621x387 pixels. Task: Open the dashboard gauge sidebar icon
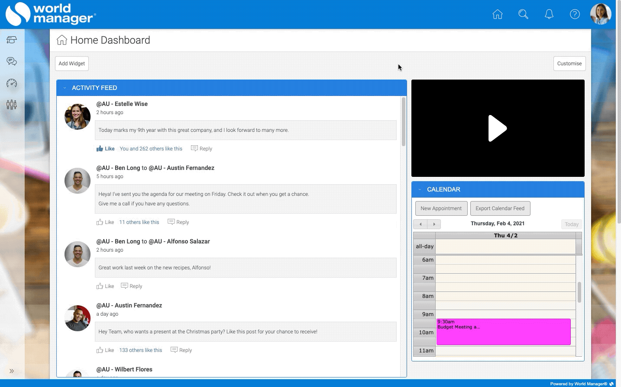12,83
